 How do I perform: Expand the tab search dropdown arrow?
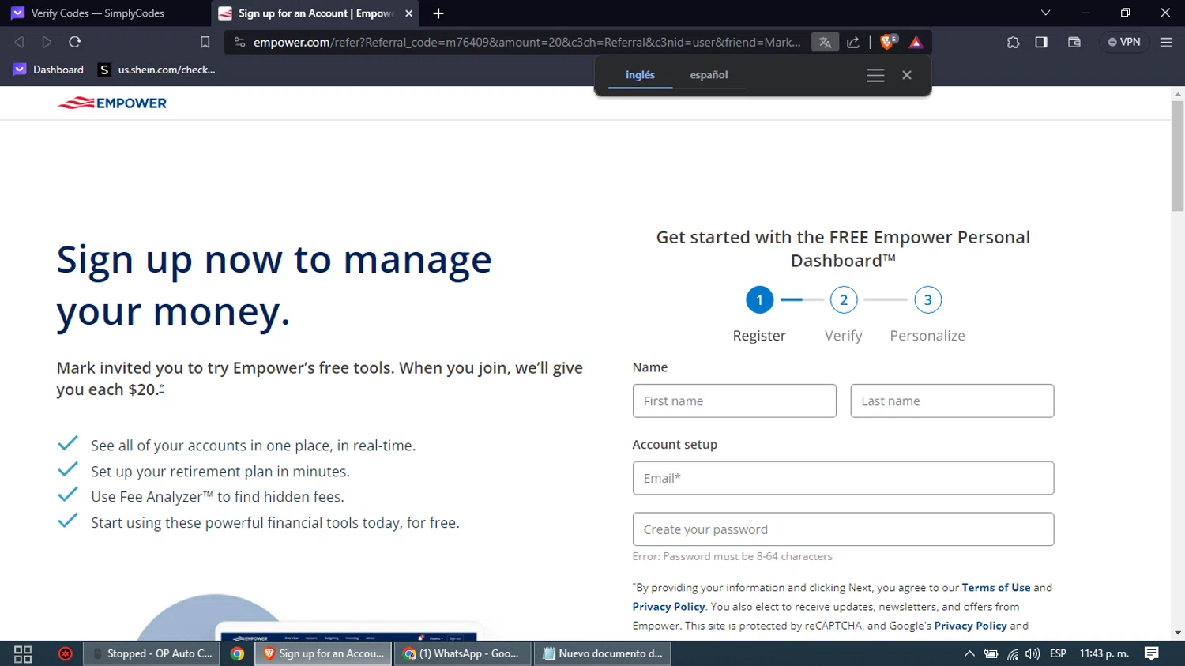click(x=1045, y=13)
